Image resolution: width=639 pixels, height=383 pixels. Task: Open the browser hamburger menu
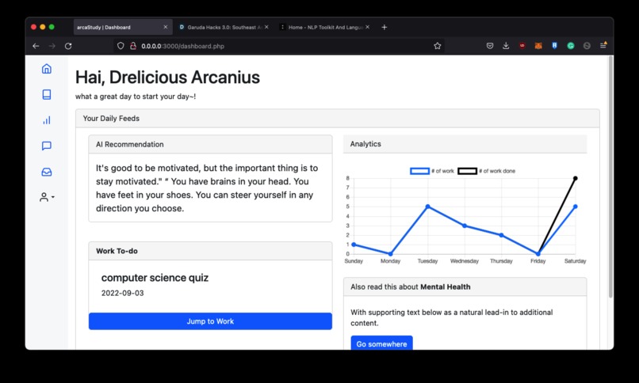tap(603, 46)
